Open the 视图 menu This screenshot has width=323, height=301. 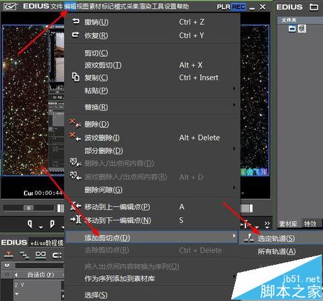pyautogui.click(x=83, y=6)
